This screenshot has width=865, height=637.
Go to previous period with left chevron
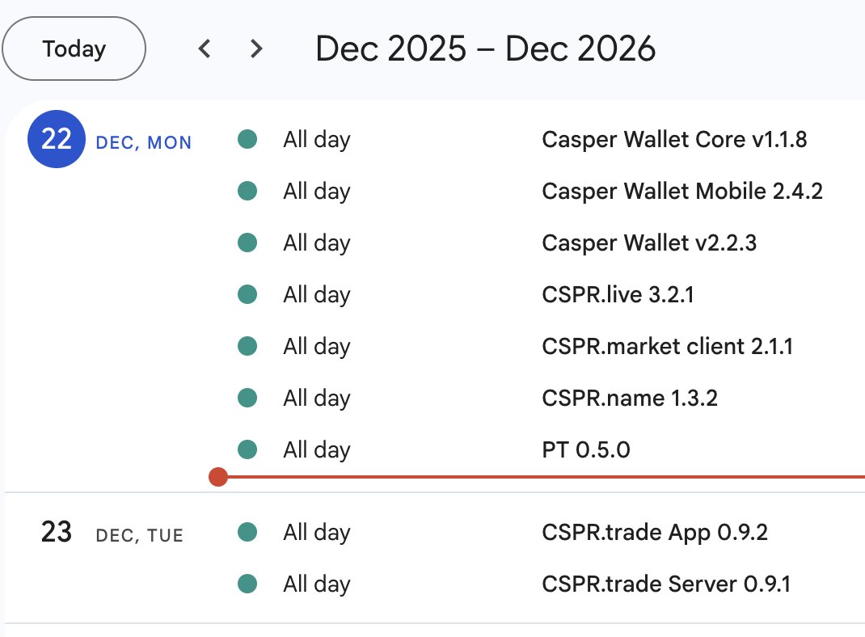click(205, 49)
